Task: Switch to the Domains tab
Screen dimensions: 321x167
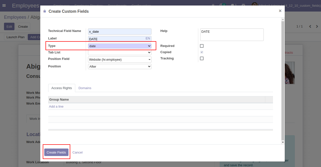Action: point(85,88)
